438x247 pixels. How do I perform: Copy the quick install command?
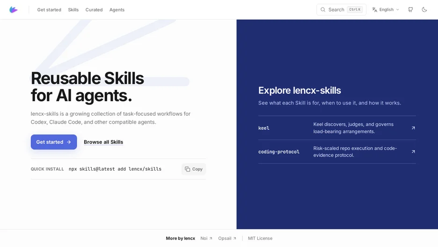[194, 169]
